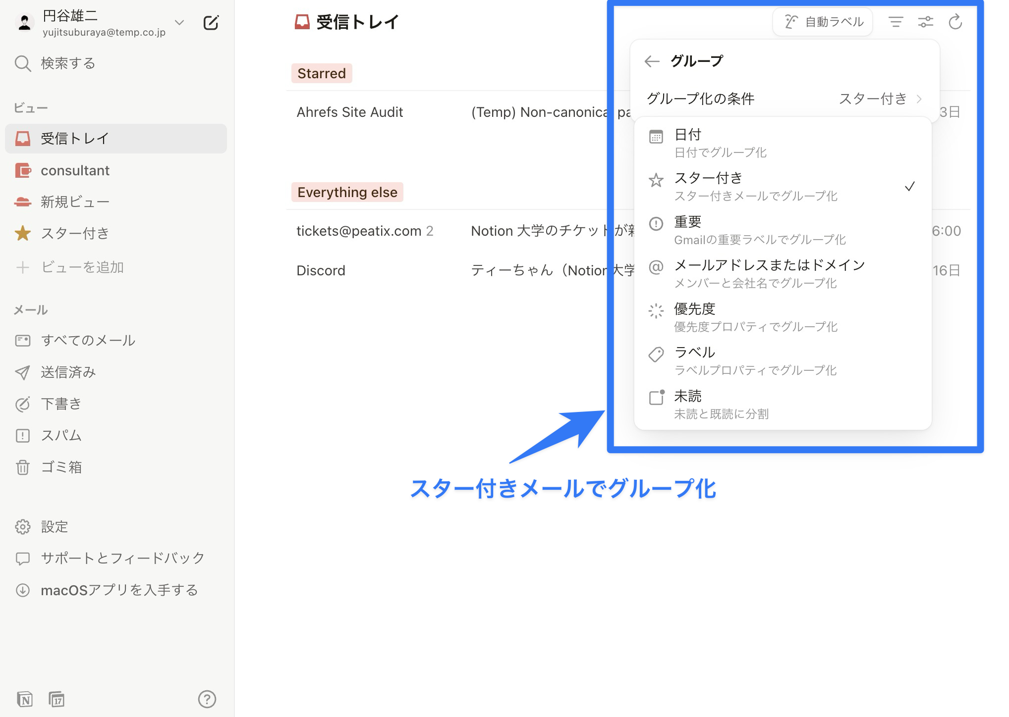This screenshot has width=1009, height=717.
Task: Click the view settings sliders icon
Action: click(x=925, y=22)
